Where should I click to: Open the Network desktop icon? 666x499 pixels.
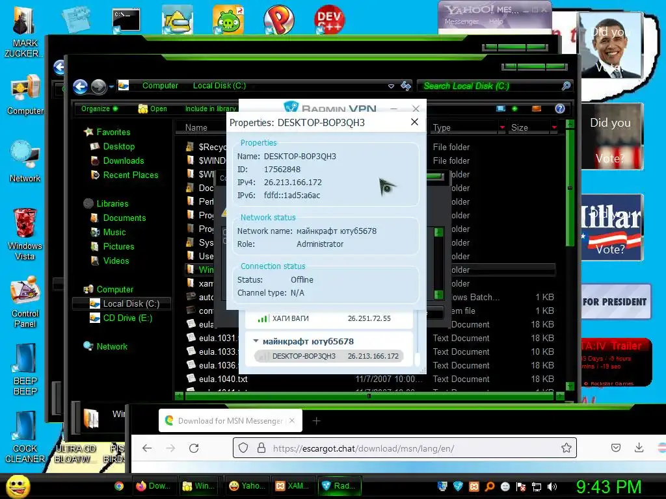[x=25, y=161]
